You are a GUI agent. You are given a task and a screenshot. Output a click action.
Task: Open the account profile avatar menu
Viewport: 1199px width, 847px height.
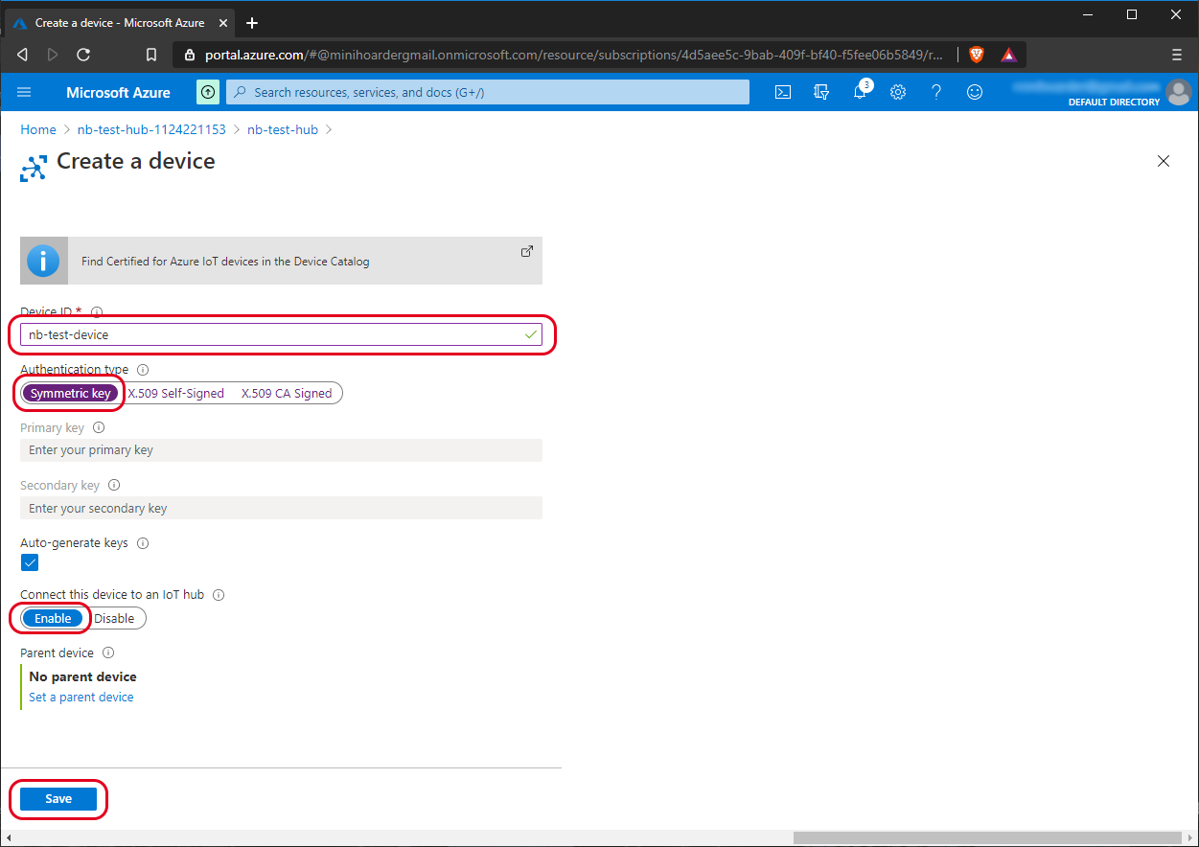click(1178, 92)
